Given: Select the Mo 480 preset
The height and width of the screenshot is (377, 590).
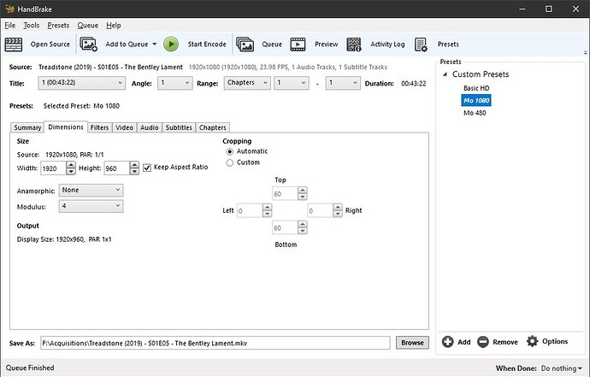Looking at the screenshot, I should point(475,113).
